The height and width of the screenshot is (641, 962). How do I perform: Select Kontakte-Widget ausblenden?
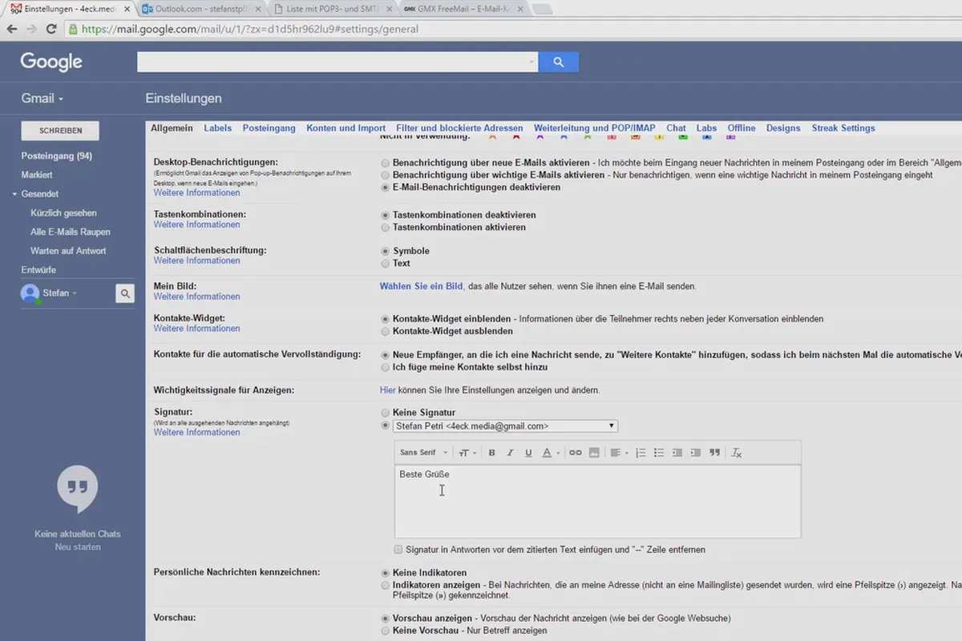[386, 331]
